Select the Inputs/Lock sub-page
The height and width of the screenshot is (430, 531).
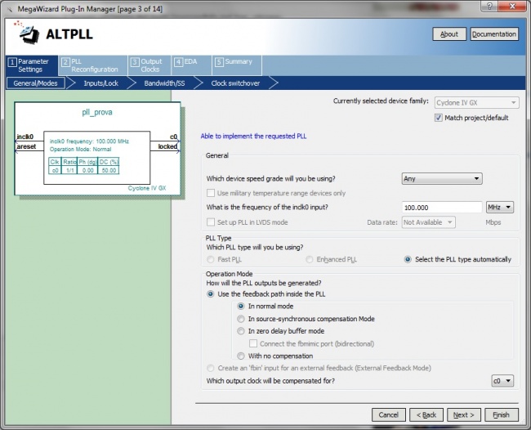coord(101,83)
